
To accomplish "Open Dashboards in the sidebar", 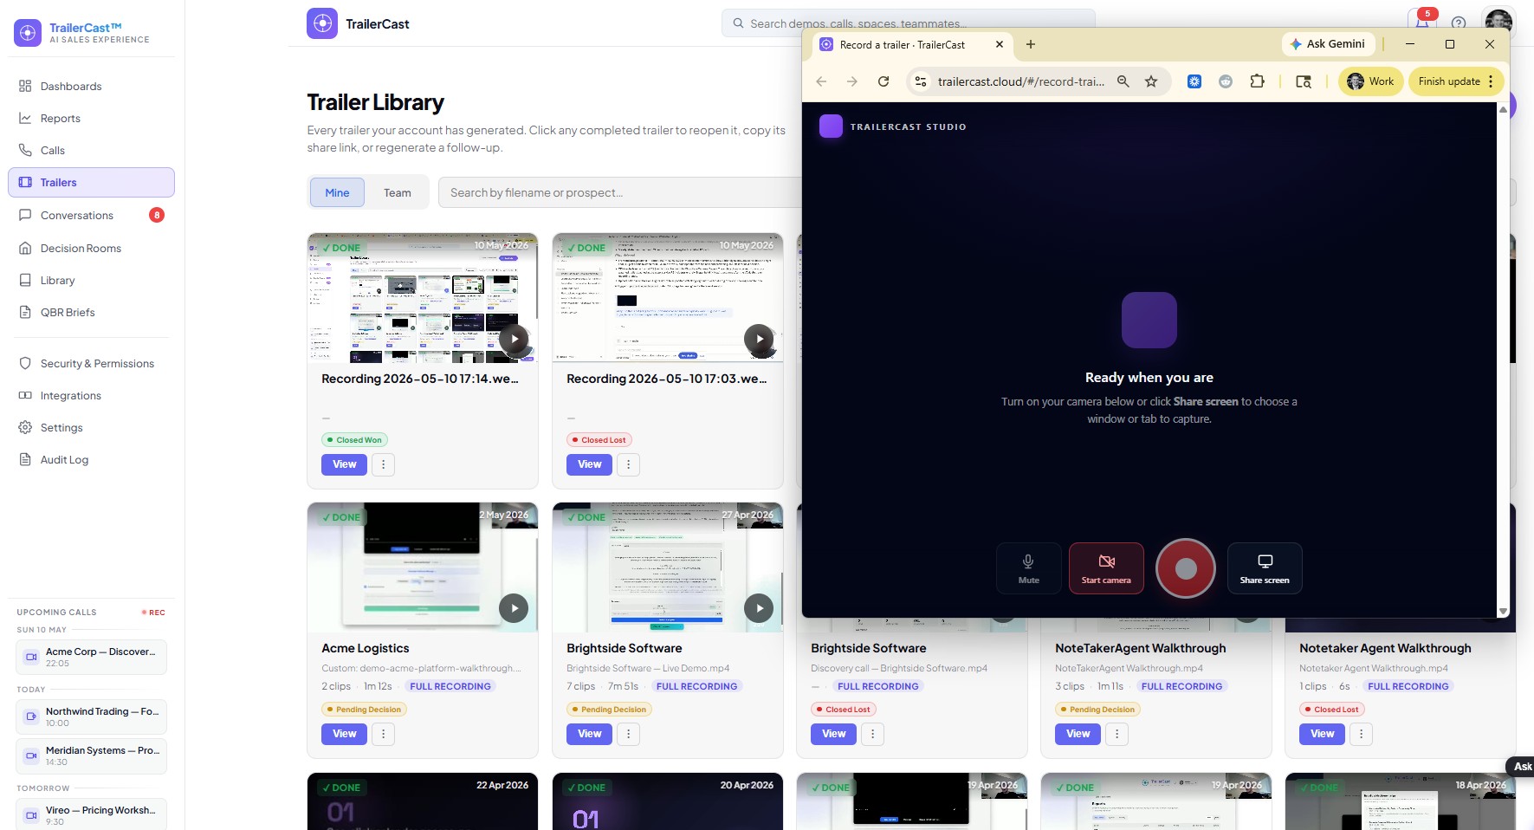I will click(91, 86).
